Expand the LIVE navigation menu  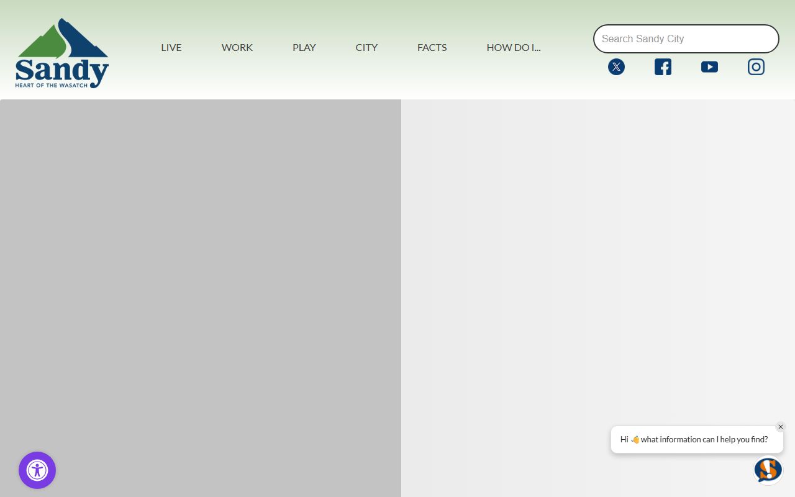[171, 47]
